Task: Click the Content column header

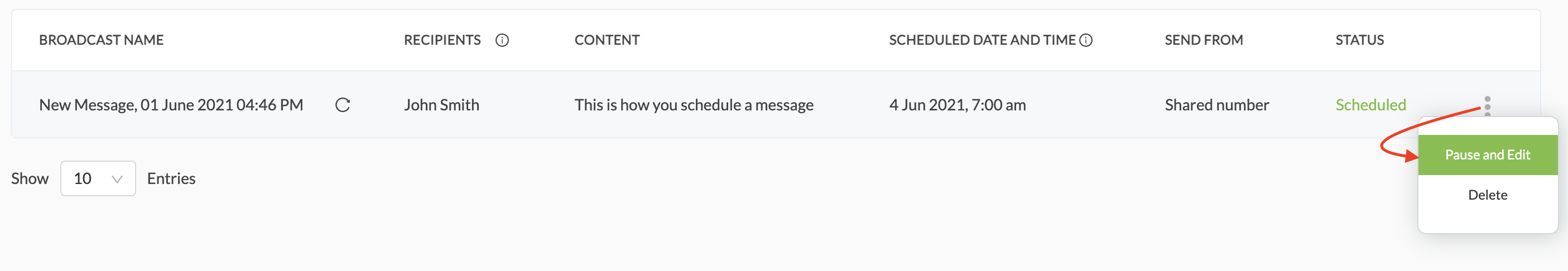Action: 607,40
